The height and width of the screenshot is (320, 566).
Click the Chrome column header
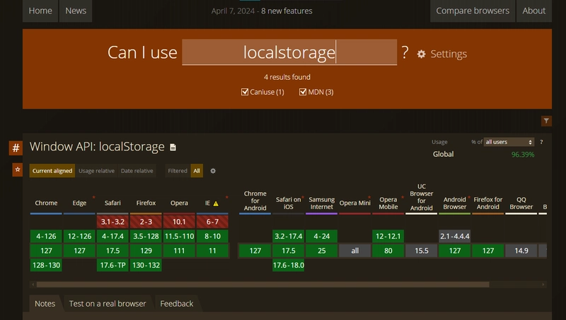[x=46, y=203]
